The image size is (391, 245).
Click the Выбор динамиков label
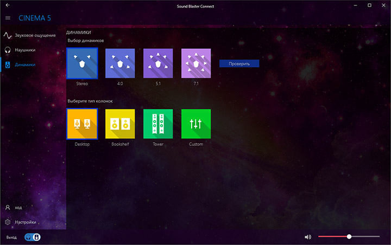tap(86, 41)
